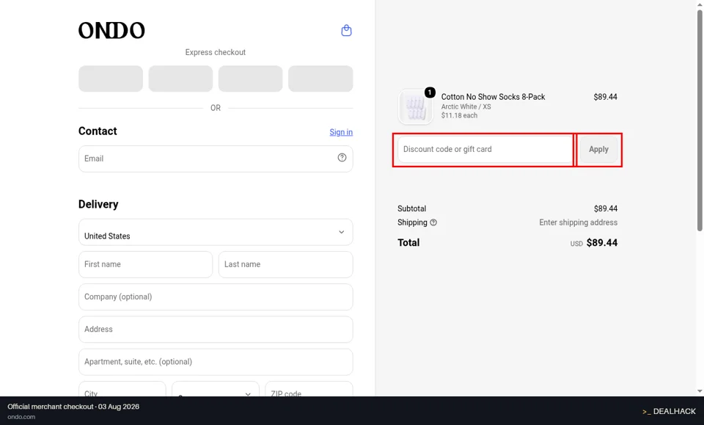
Task: Click the Express checkout heading
Action: 216,52
